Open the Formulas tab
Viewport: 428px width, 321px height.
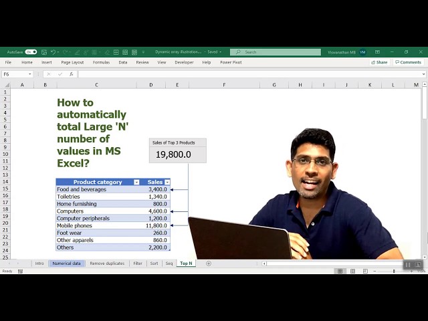pos(101,62)
